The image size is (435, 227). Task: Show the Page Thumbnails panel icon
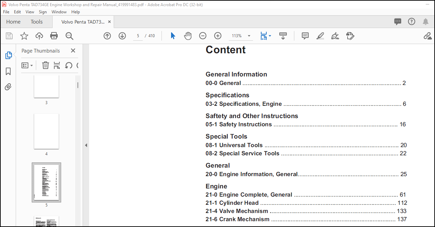point(9,55)
